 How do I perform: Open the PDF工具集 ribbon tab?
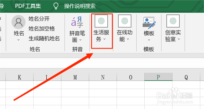[x=28, y=6]
